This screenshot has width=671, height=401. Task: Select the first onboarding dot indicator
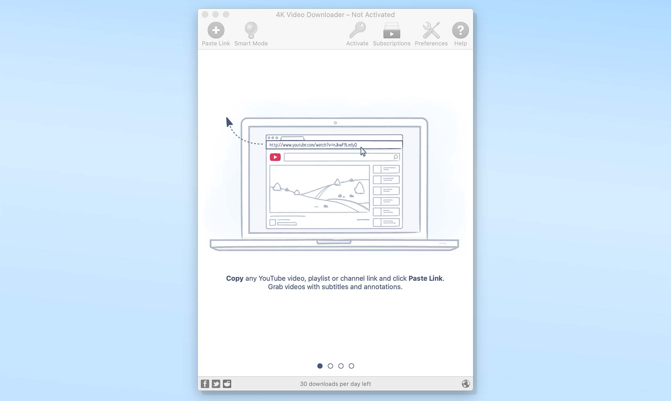[319, 366]
